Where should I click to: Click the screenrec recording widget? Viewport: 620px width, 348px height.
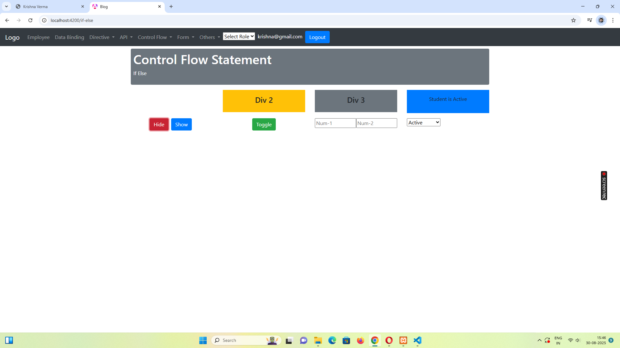604,186
